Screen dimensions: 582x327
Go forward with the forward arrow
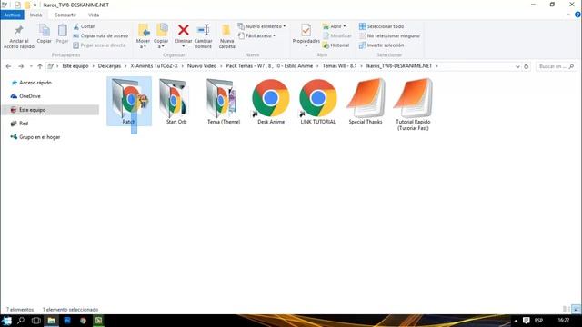(21, 66)
